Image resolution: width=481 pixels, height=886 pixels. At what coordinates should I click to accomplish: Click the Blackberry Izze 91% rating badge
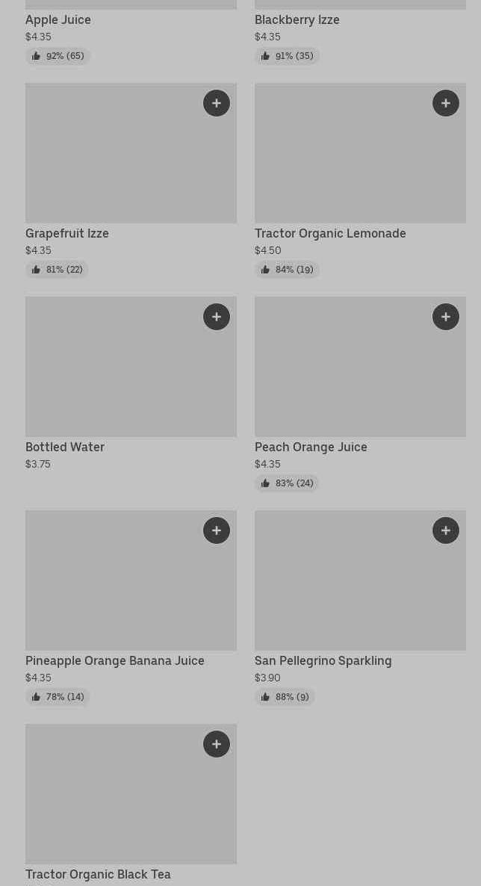point(287,56)
